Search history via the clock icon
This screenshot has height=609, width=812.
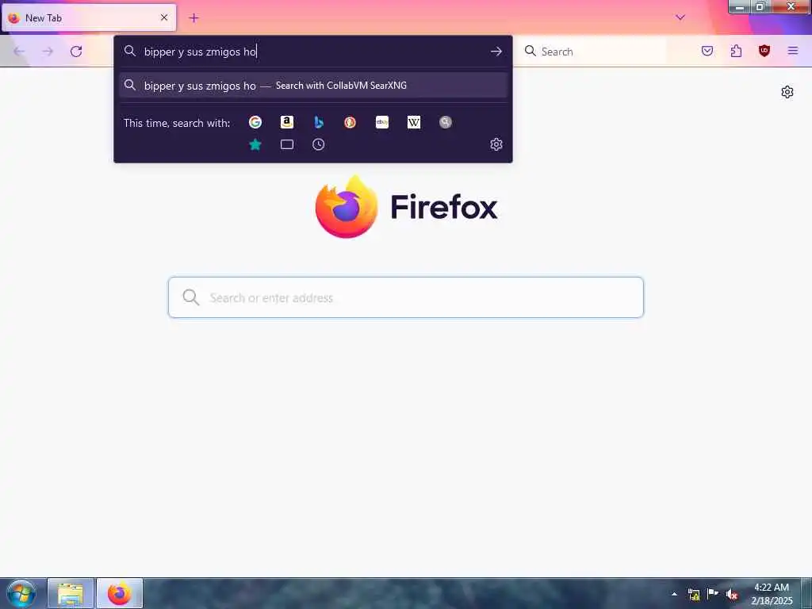pyautogui.click(x=319, y=144)
